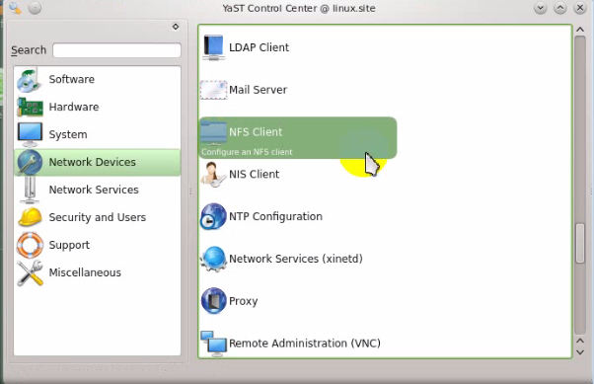Launch the Proxy globe icon
594x384 pixels.
tap(213, 301)
